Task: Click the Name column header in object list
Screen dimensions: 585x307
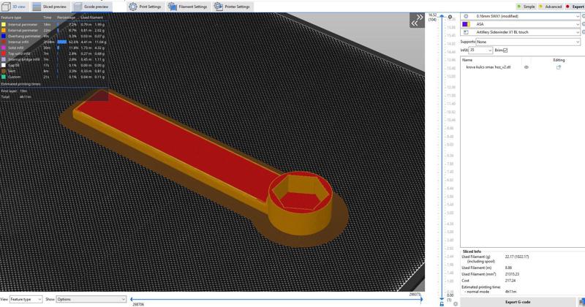Action: [x=467, y=60]
